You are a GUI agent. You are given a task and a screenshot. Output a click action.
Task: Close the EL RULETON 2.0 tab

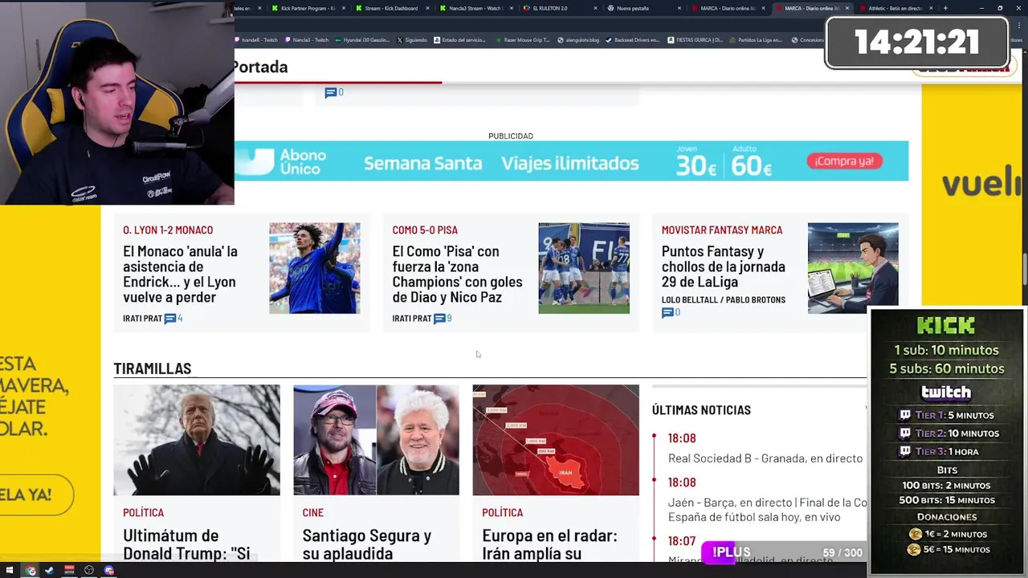coord(595,8)
